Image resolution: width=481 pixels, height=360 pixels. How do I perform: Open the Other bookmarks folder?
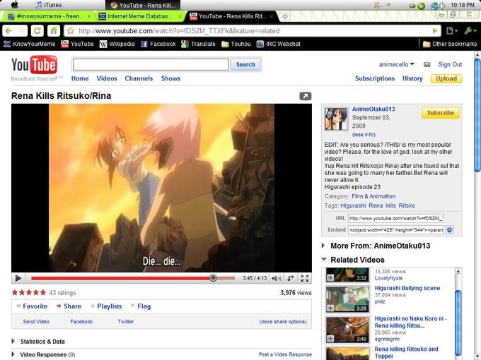coord(450,44)
